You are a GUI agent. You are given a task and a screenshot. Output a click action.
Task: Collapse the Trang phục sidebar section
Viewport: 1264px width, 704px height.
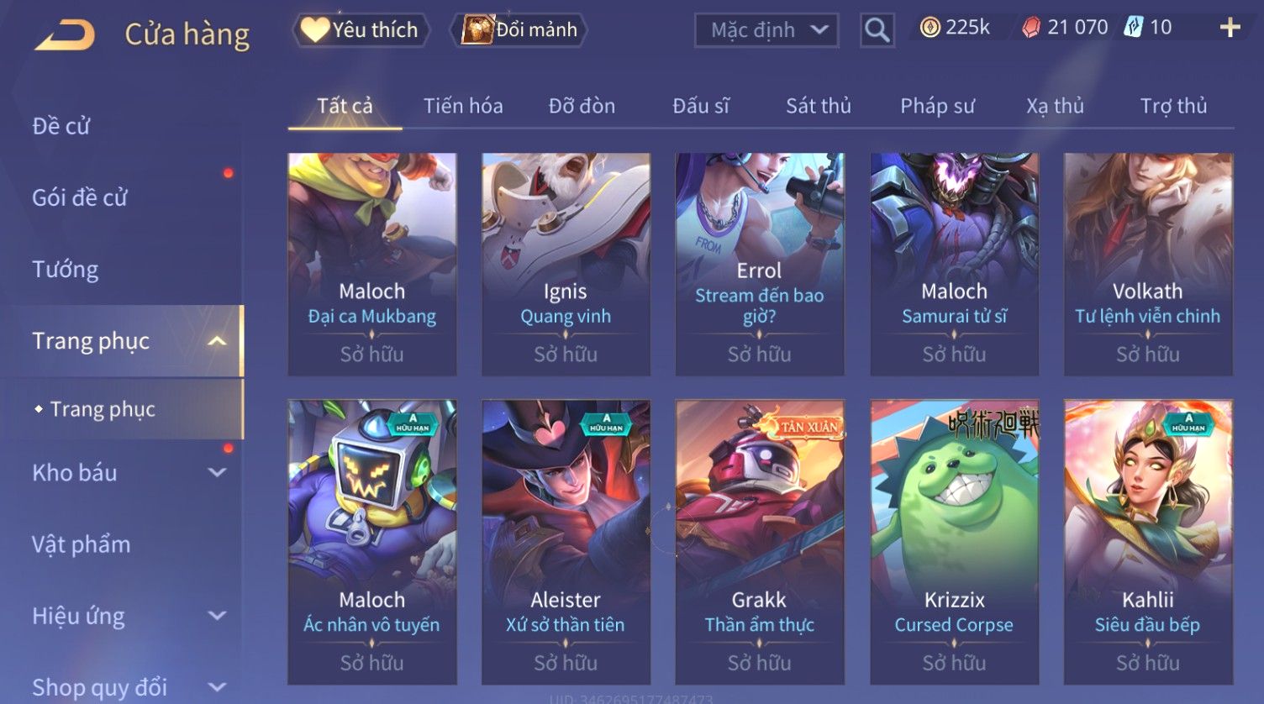tap(217, 341)
